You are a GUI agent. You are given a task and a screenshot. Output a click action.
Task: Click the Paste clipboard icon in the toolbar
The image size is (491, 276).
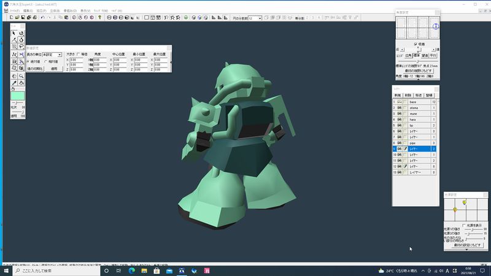tap(66, 18)
